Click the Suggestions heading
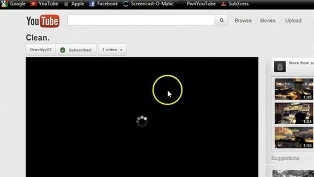The width and height of the screenshot is (314, 177). tap(285, 158)
